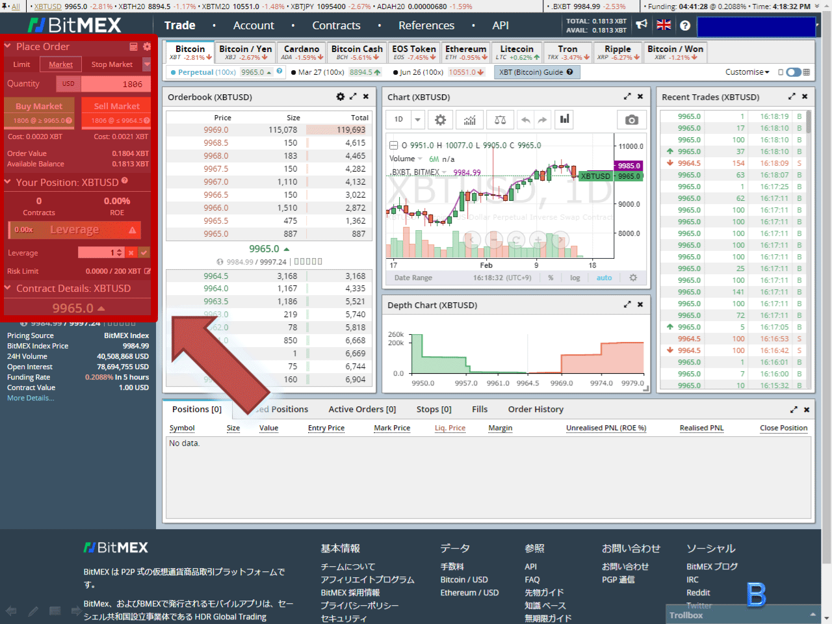832x624 pixels.
Task: Collapse the Place Order section
Action: [8, 46]
